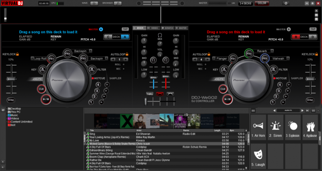Toggle the right deck AUTOLOOP lock
The image size is (322, 171).
tap(209, 54)
